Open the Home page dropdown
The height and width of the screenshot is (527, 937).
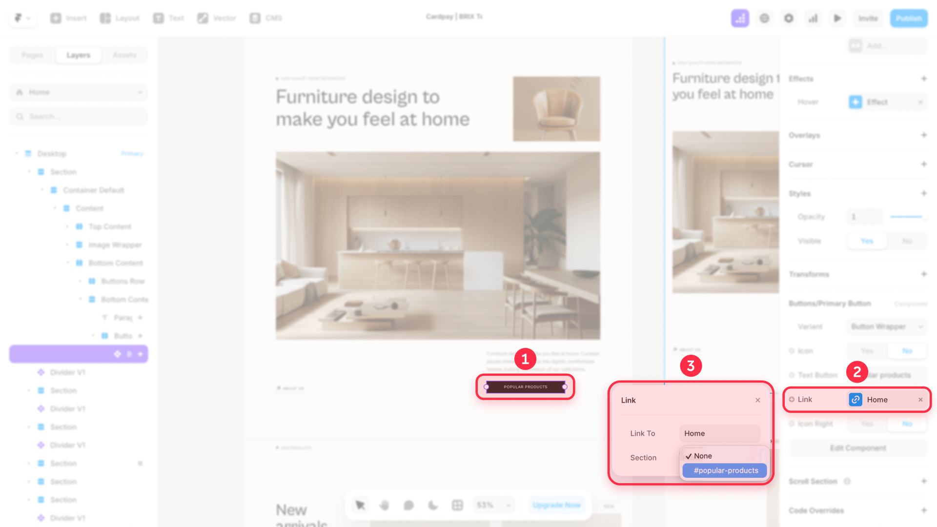79,92
